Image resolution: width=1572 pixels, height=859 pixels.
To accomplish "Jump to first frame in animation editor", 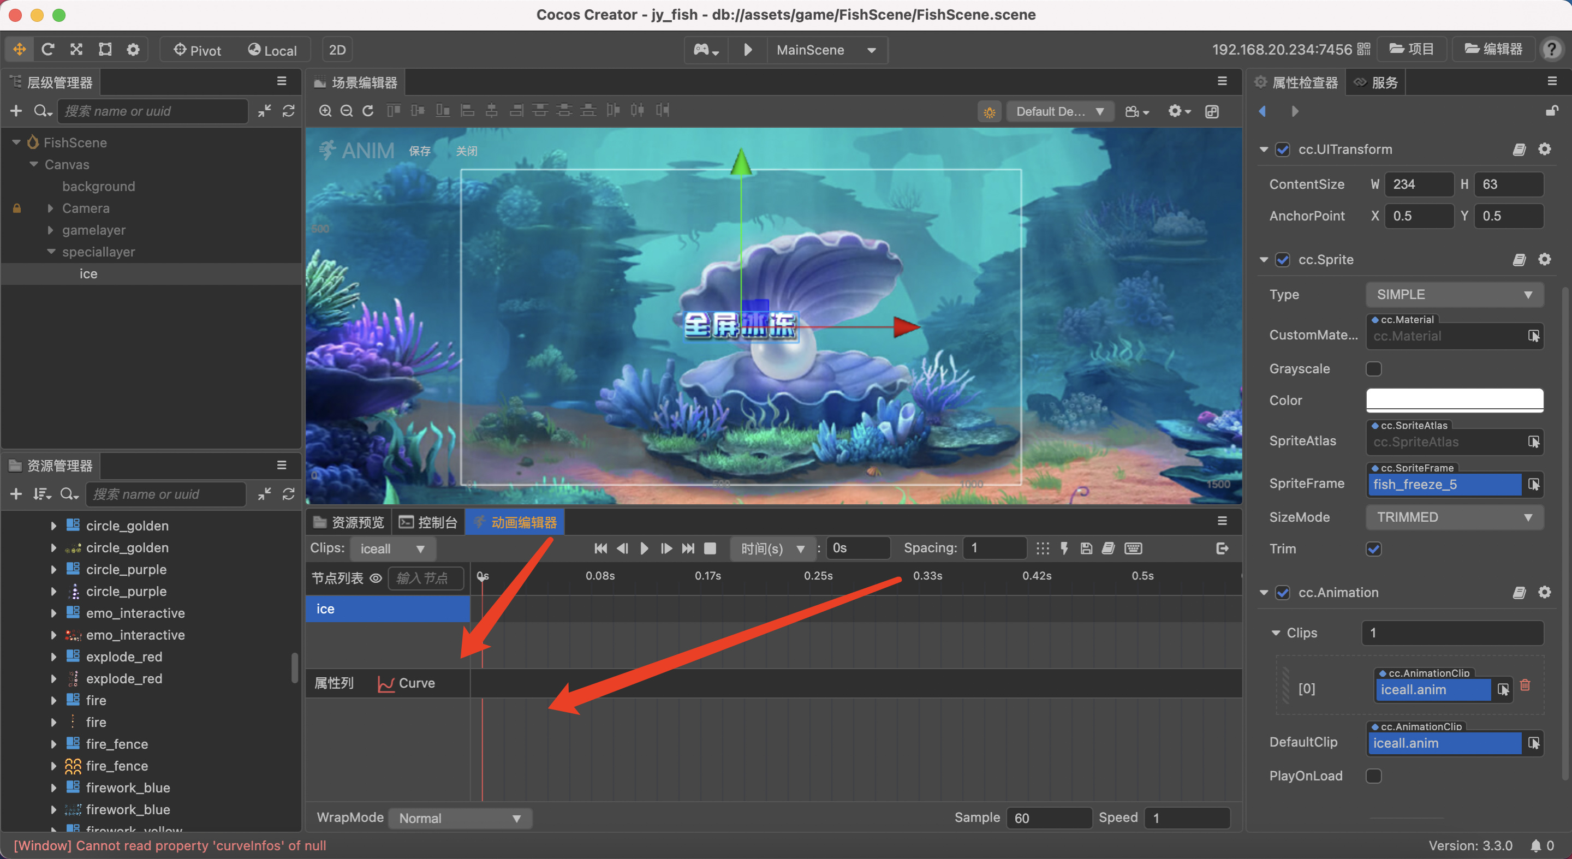I will click(x=600, y=548).
